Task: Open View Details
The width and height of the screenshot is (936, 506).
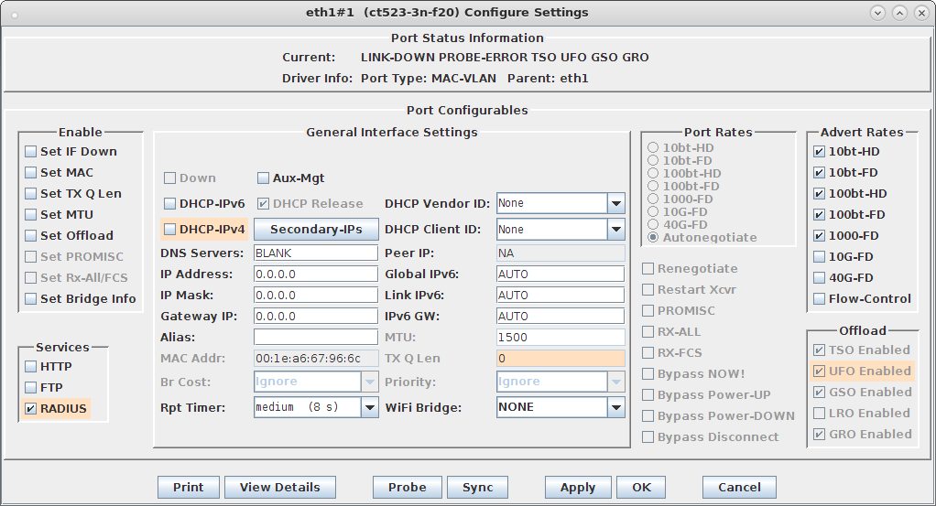Action: pyautogui.click(x=280, y=487)
